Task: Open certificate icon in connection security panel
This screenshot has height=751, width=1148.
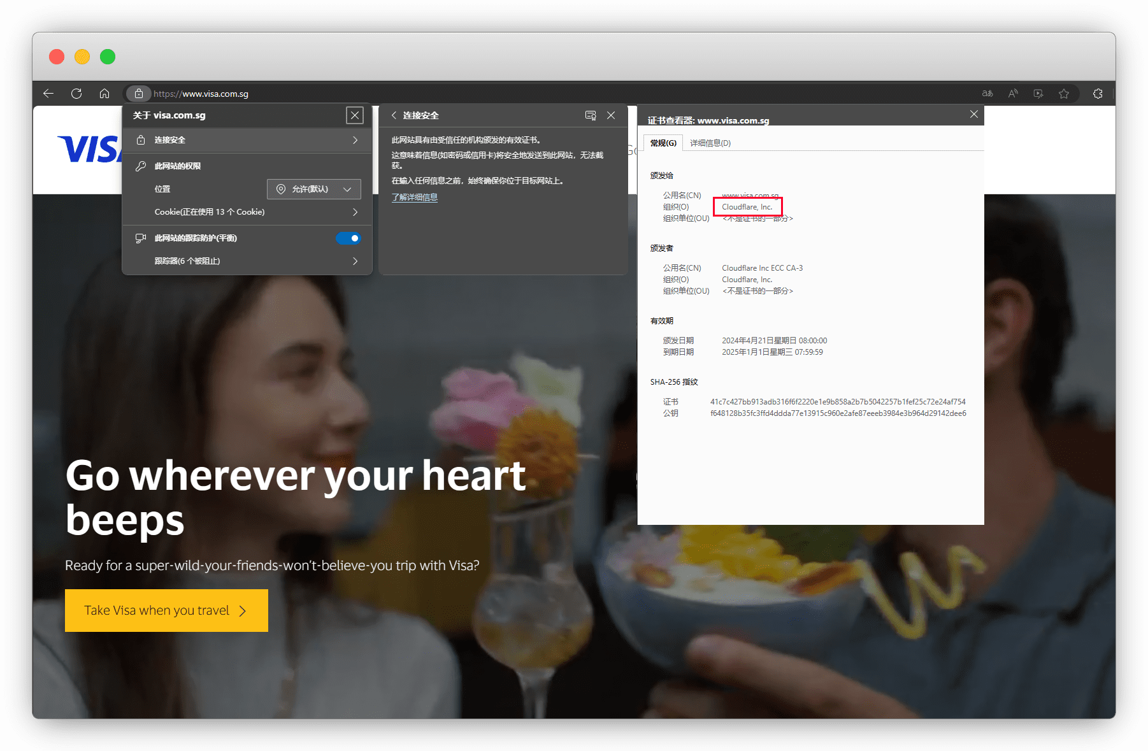Action: pyautogui.click(x=590, y=115)
